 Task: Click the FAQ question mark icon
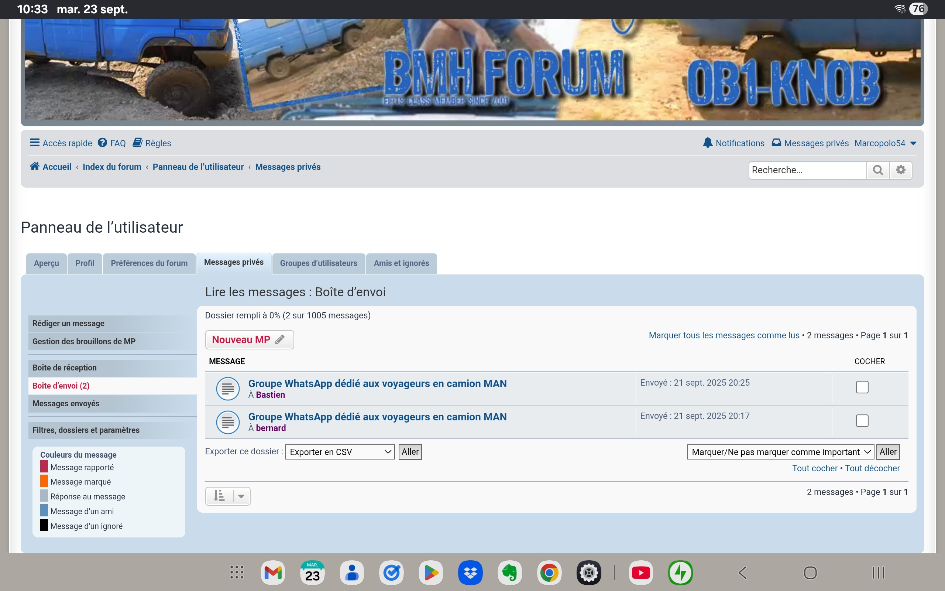tap(102, 143)
